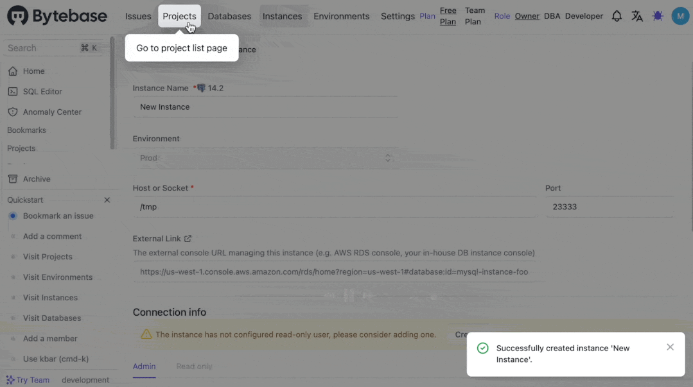Click the green success checkmark icon

coord(482,348)
